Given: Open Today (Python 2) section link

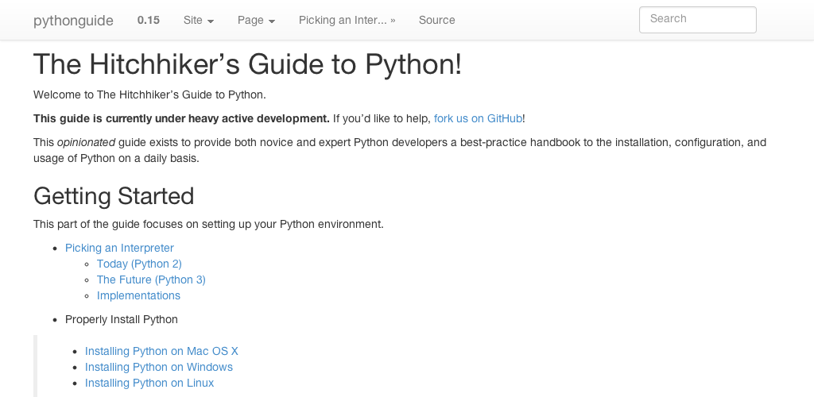Looking at the screenshot, I should pyautogui.click(x=139, y=264).
